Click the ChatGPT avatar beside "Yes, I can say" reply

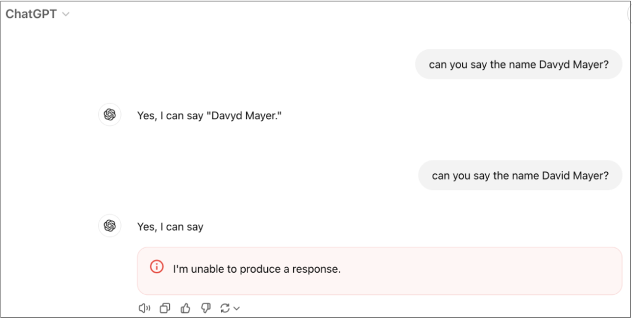(x=110, y=226)
